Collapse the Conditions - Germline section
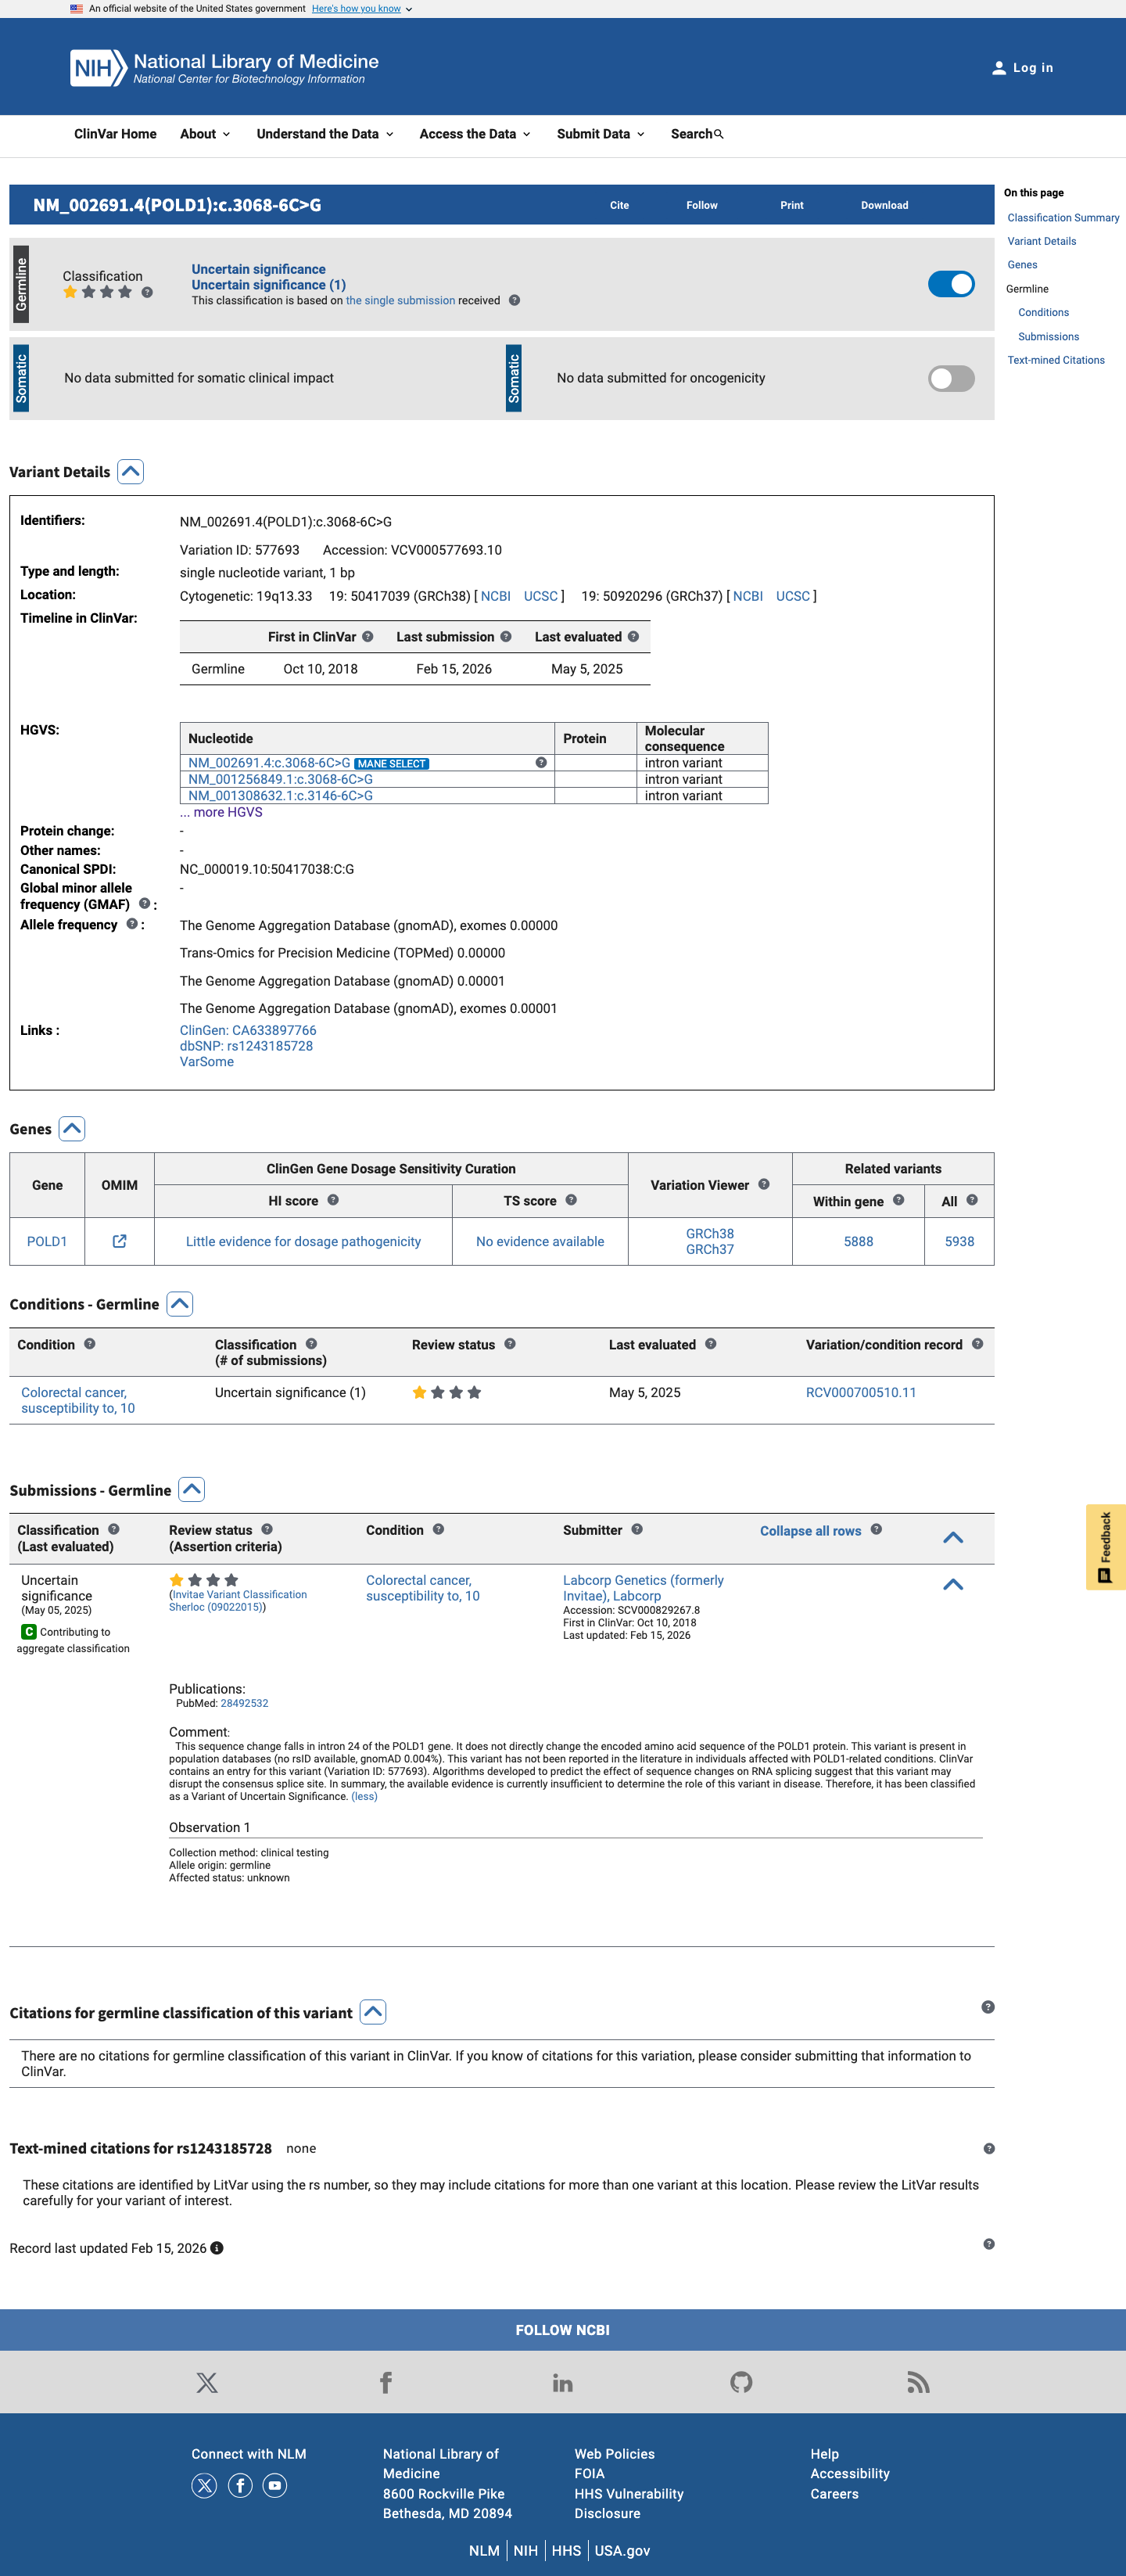 click(x=180, y=1304)
